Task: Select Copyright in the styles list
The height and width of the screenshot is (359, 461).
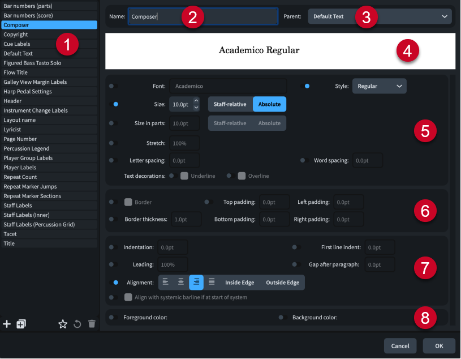Action: 16,35
